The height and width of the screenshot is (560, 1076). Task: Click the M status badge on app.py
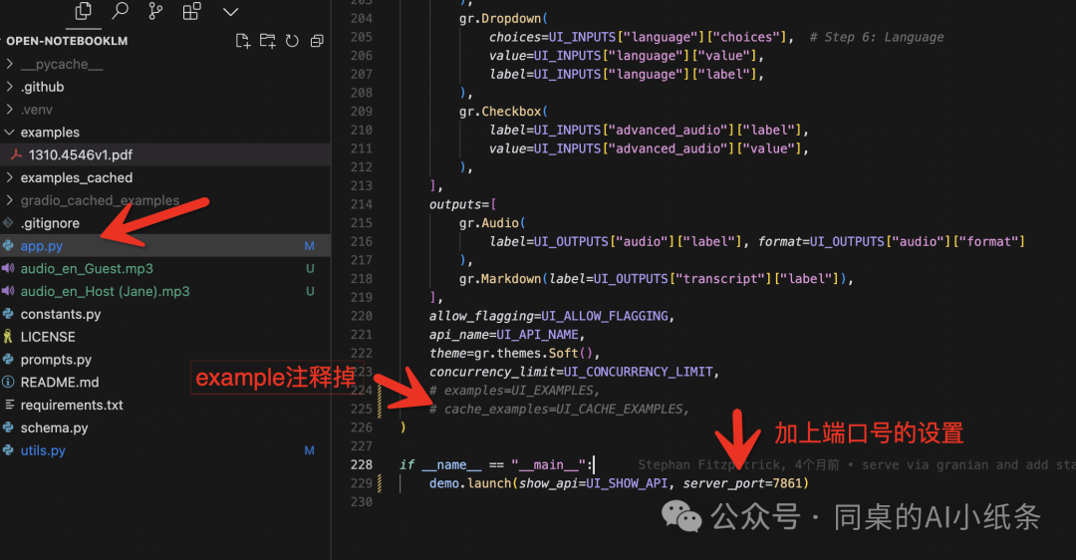click(310, 246)
